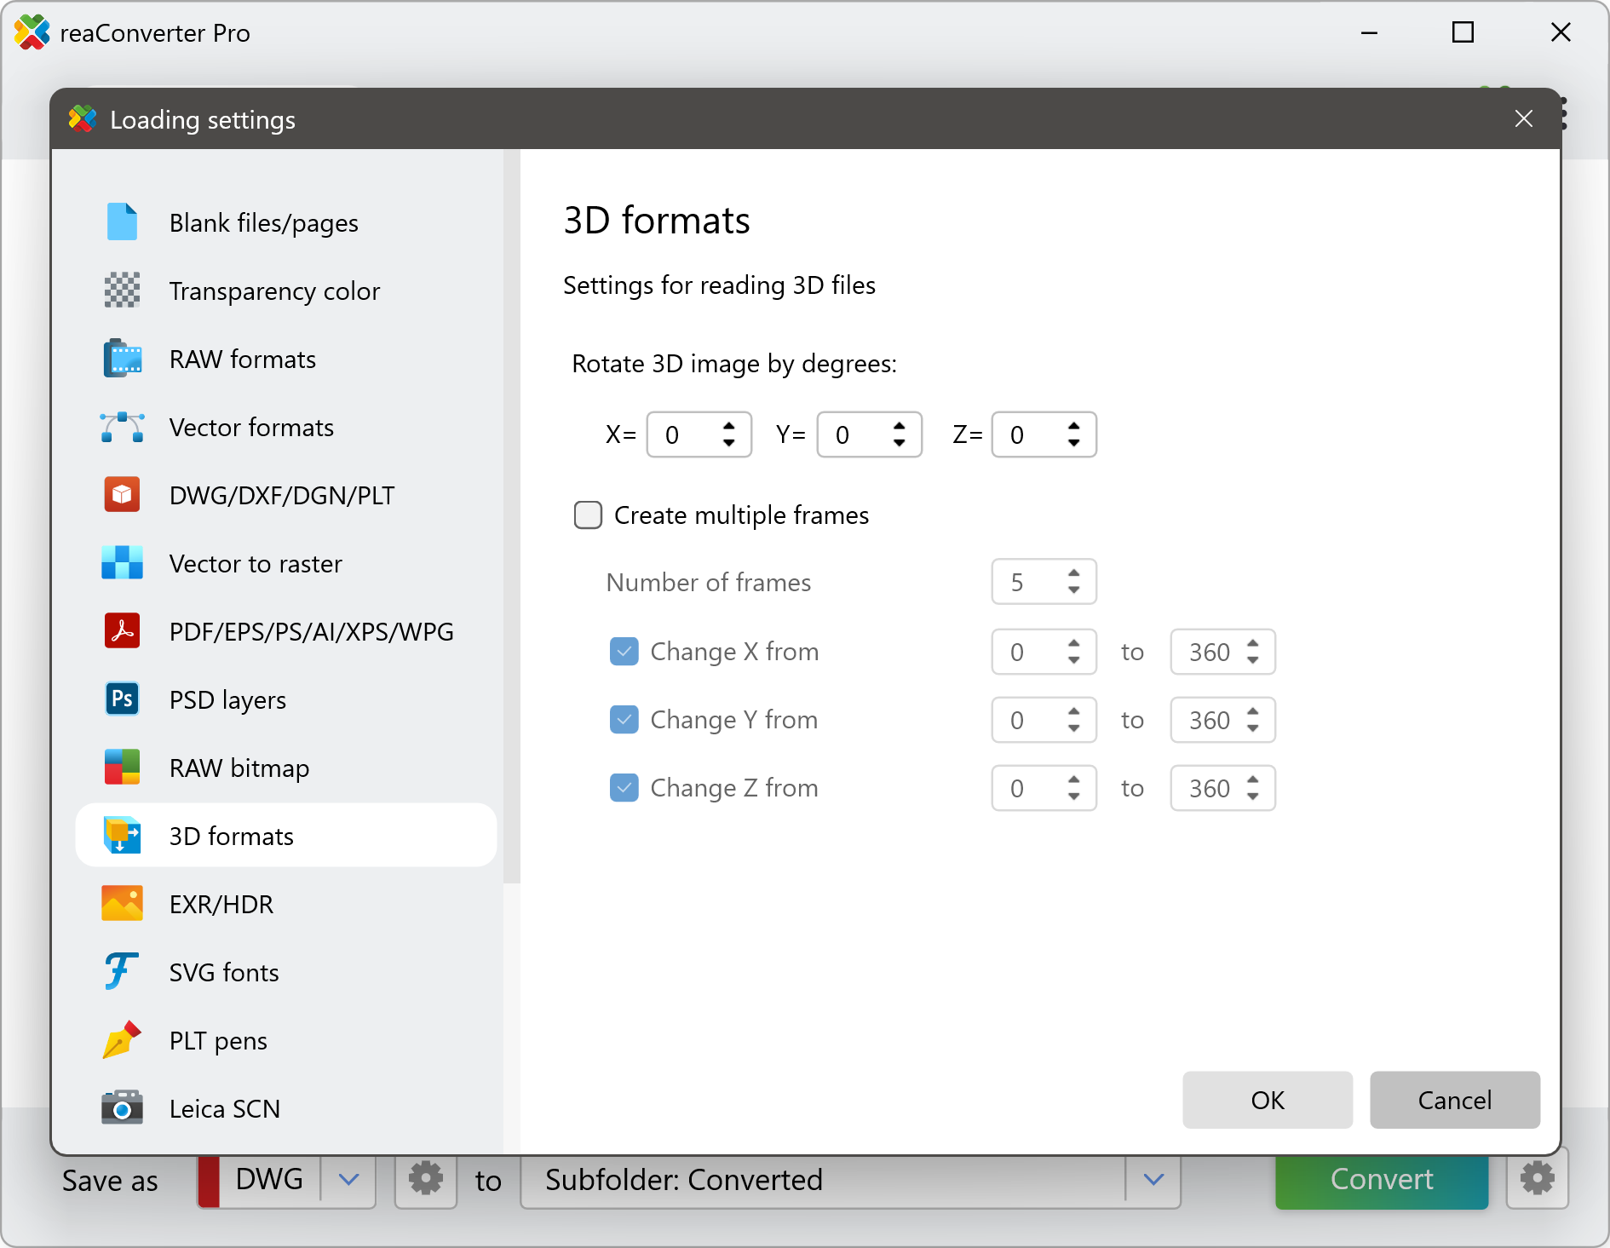The height and width of the screenshot is (1248, 1610).
Task: Open the DWG save format dropdown arrow
Action: pos(348,1180)
